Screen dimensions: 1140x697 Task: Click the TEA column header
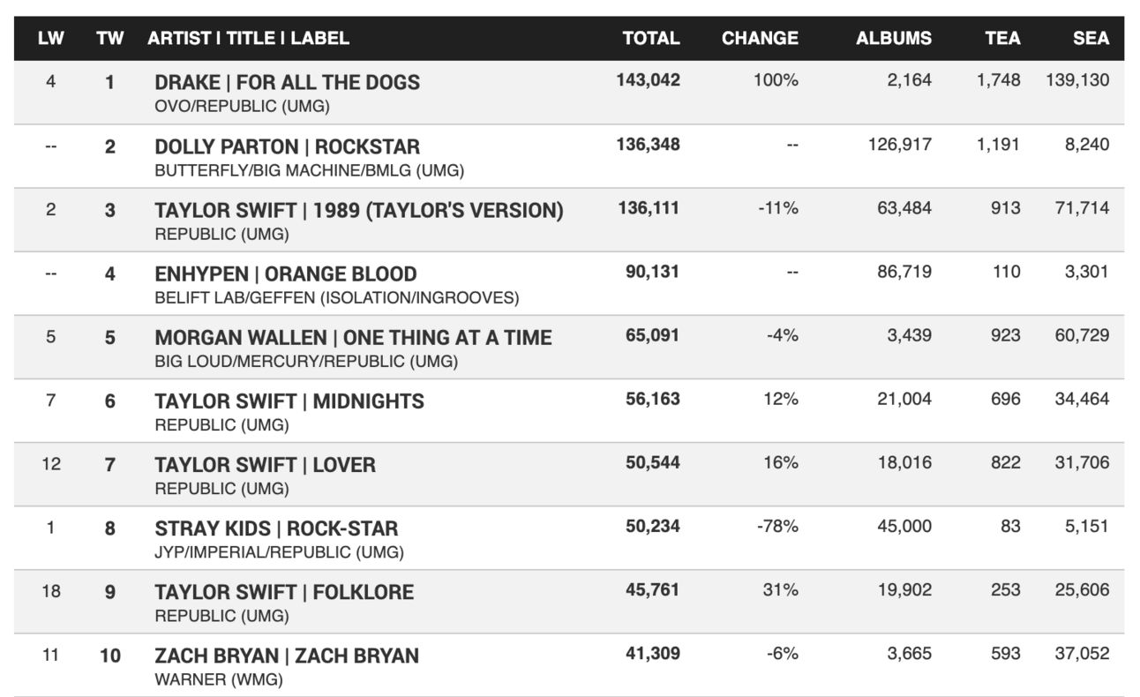click(x=1003, y=38)
